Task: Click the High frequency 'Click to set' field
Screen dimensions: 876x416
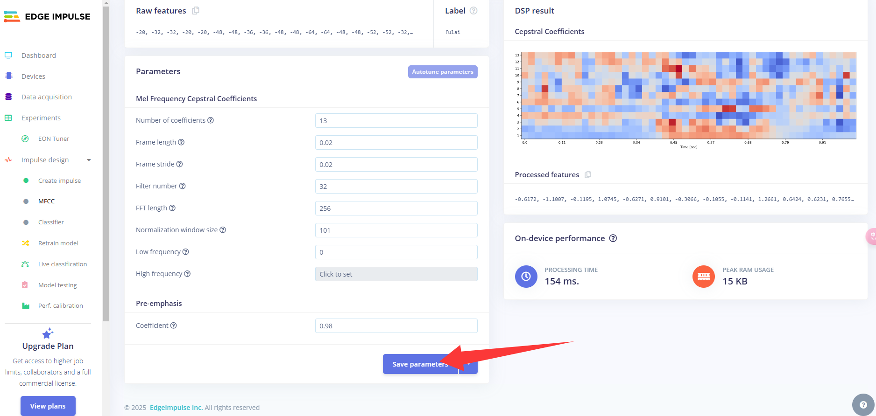Action: [396, 274]
